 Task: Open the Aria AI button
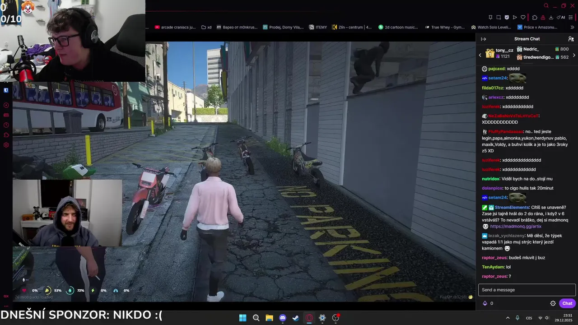pyautogui.click(x=561, y=17)
